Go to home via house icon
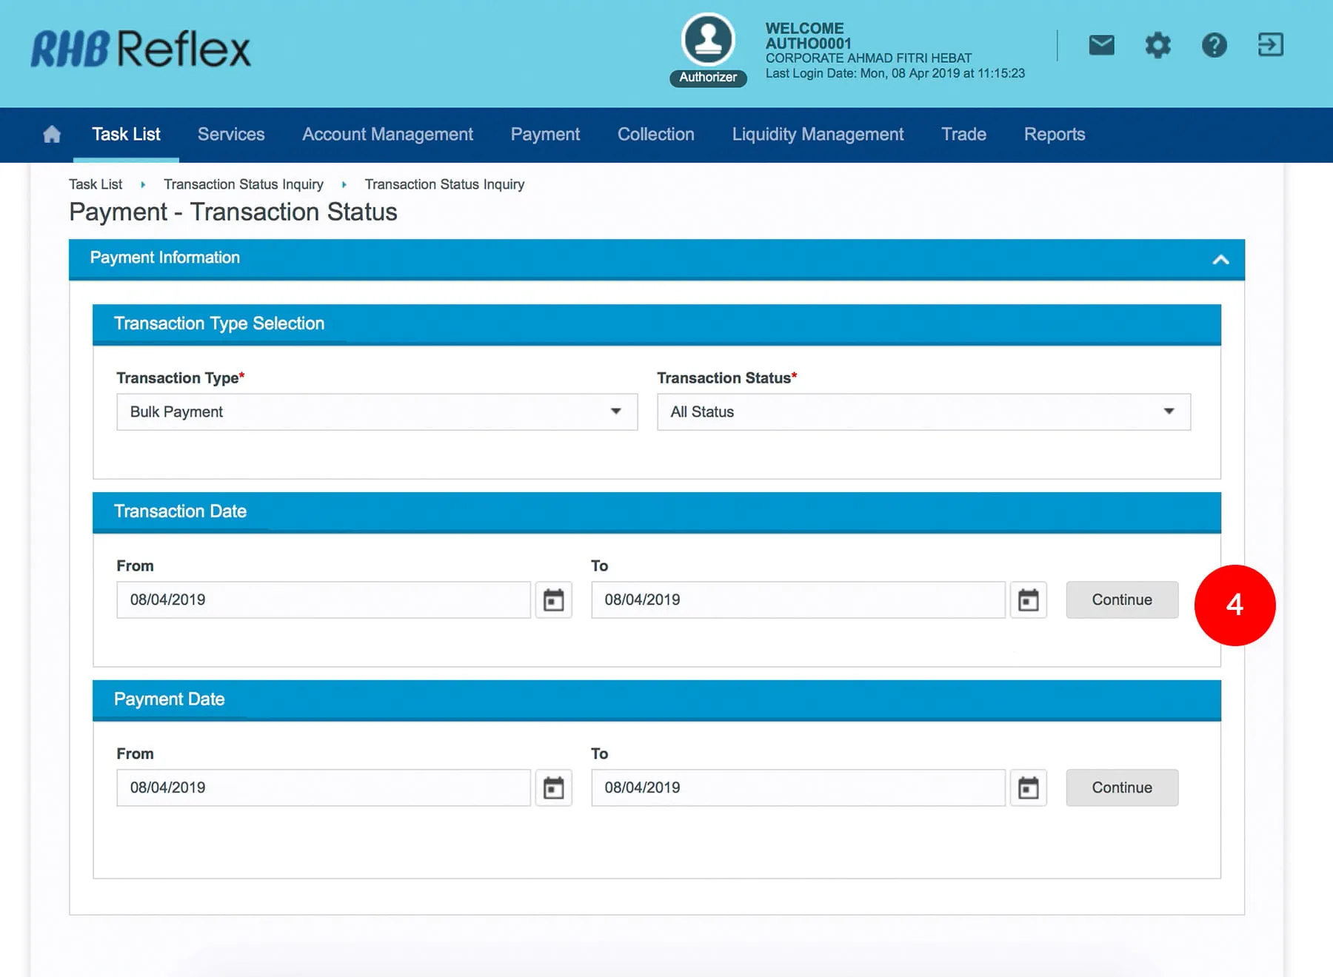The image size is (1333, 977). tap(52, 134)
